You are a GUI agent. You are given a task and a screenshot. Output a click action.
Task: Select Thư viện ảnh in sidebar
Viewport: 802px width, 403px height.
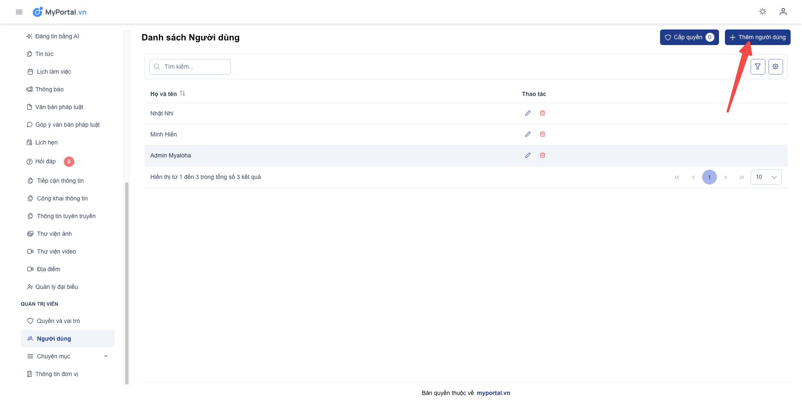[x=54, y=234]
